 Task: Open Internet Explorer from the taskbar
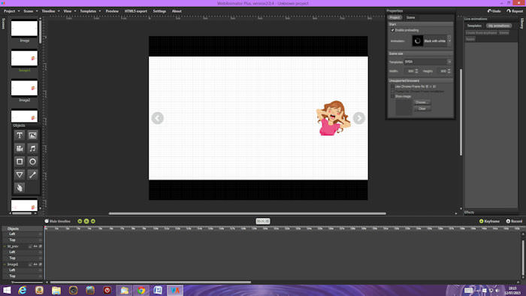pyautogui.click(x=23, y=290)
